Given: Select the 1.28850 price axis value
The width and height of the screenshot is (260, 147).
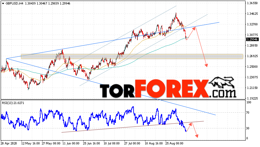Looking at the screenshot, I should pyautogui.click(x=252, y=46).
